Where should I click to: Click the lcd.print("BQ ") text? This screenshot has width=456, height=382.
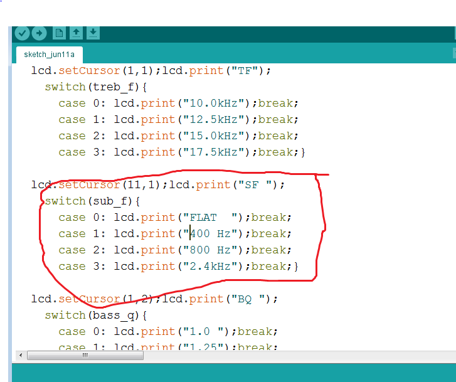coord(220,299)
